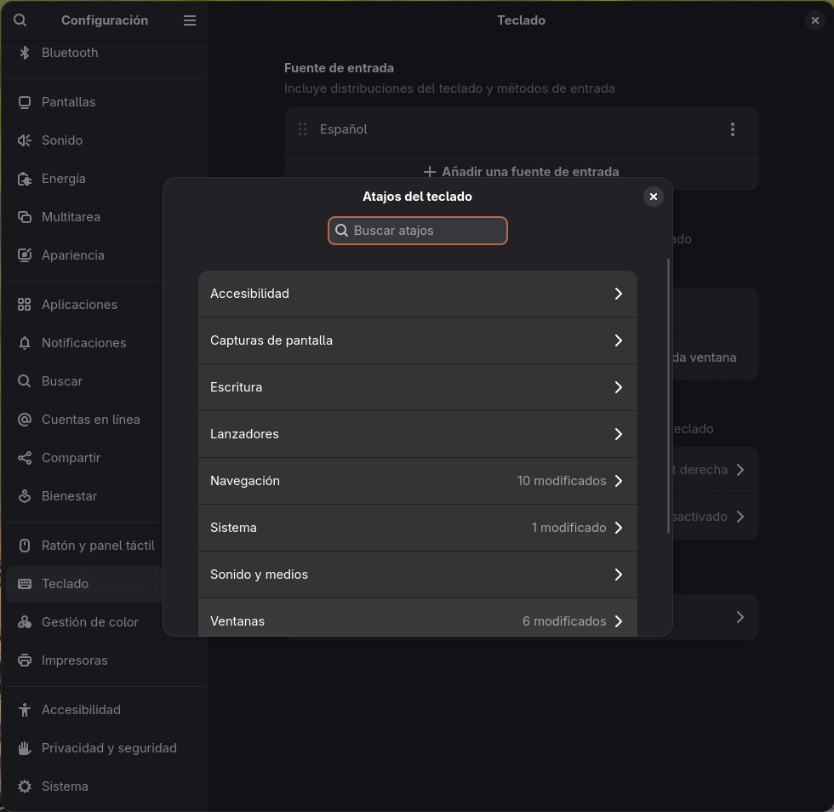The image size is (834, 812).
Task: Click the shortcuts dialog vertical scrollbar
Action: click(x=668, y=396)
